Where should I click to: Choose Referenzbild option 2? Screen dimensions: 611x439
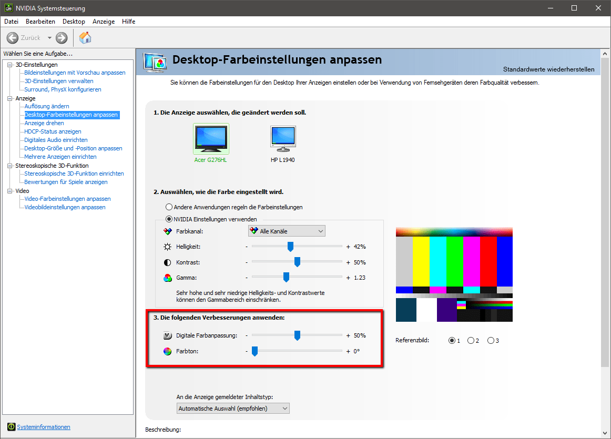click(x=471, y=341)
